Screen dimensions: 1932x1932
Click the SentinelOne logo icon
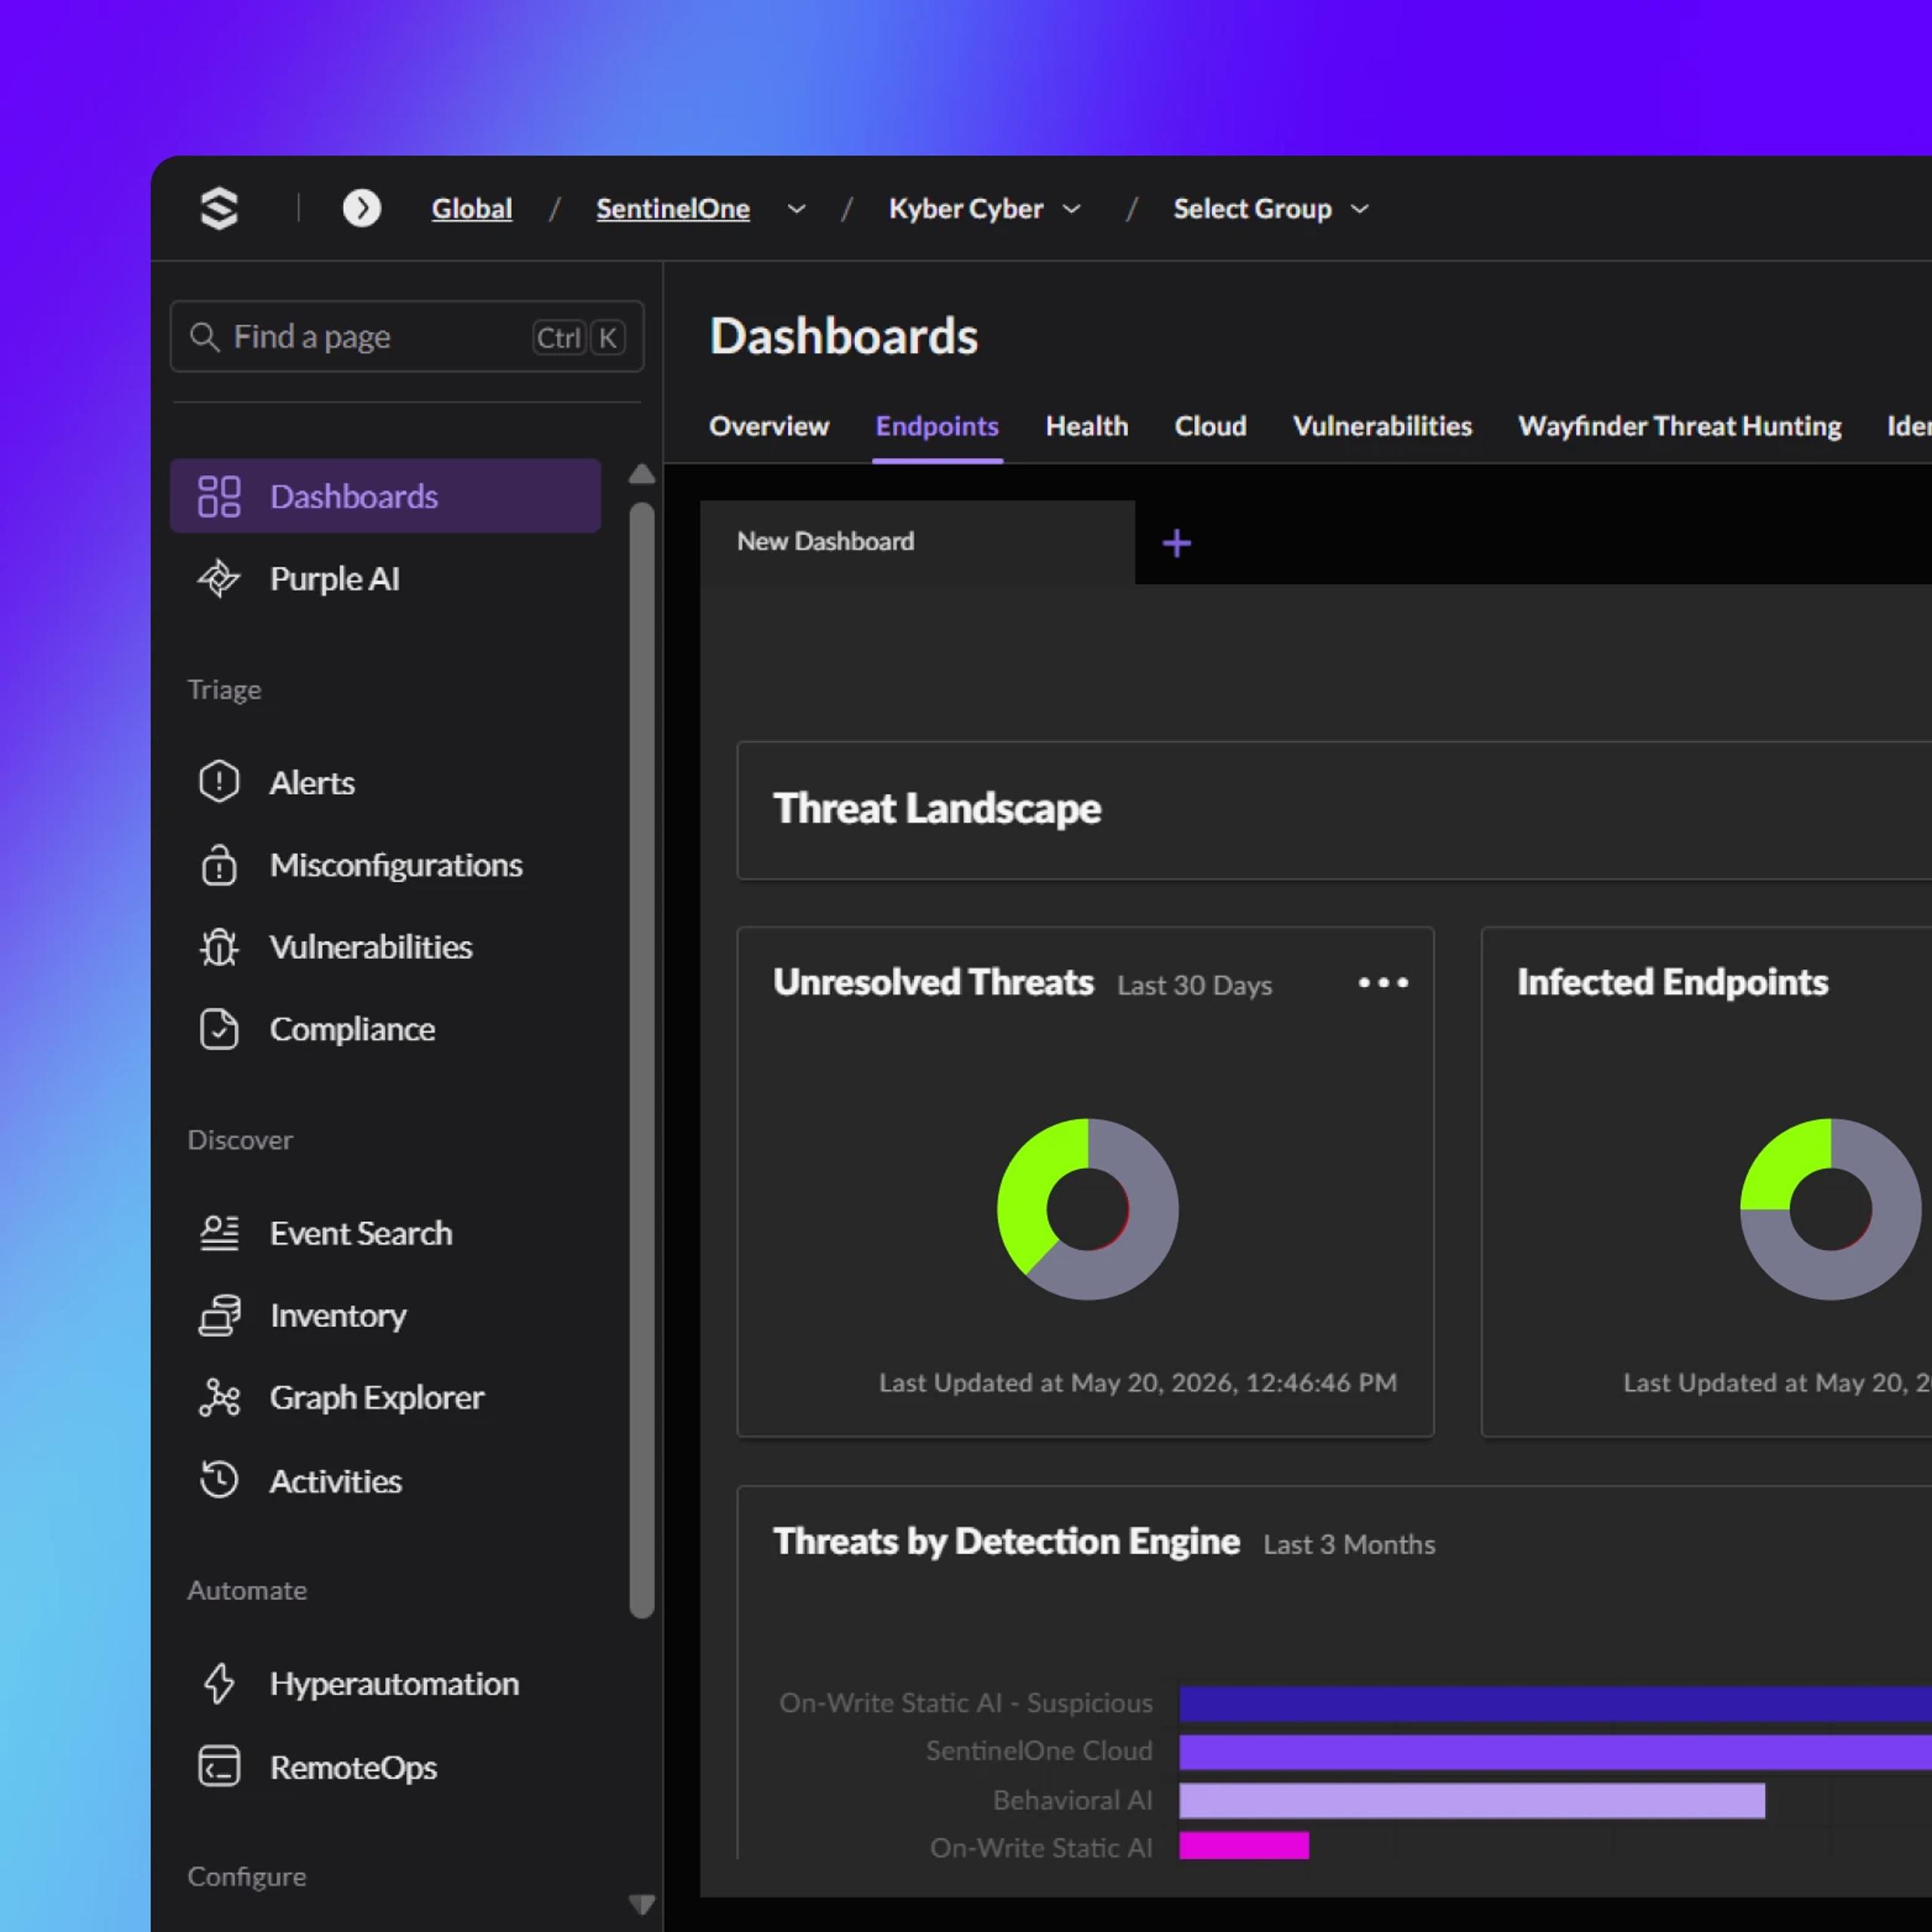pos(219,209)
